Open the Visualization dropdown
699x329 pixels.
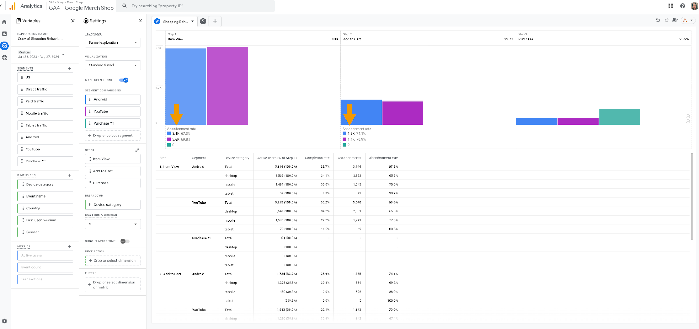[113, 65]
